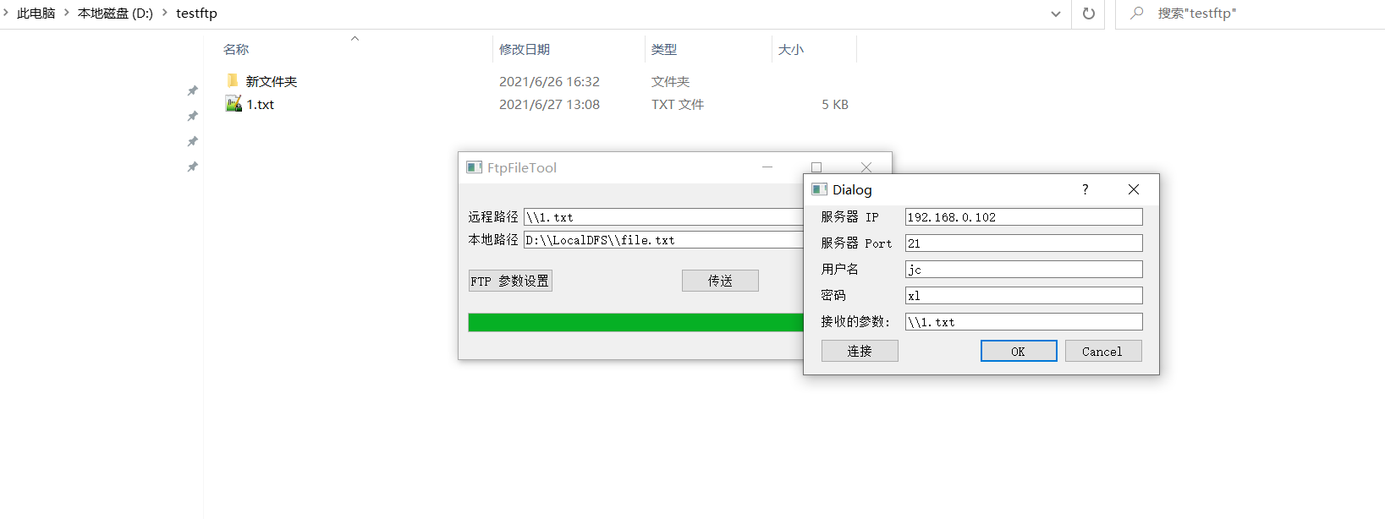Viewport: 1385px width, 519px height.
Task: Cancel the Dialog
Action: (x=1103, y=351)
